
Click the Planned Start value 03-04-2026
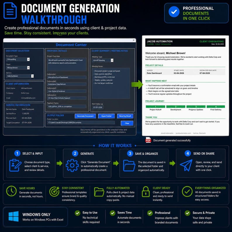(x=27, y=118)
